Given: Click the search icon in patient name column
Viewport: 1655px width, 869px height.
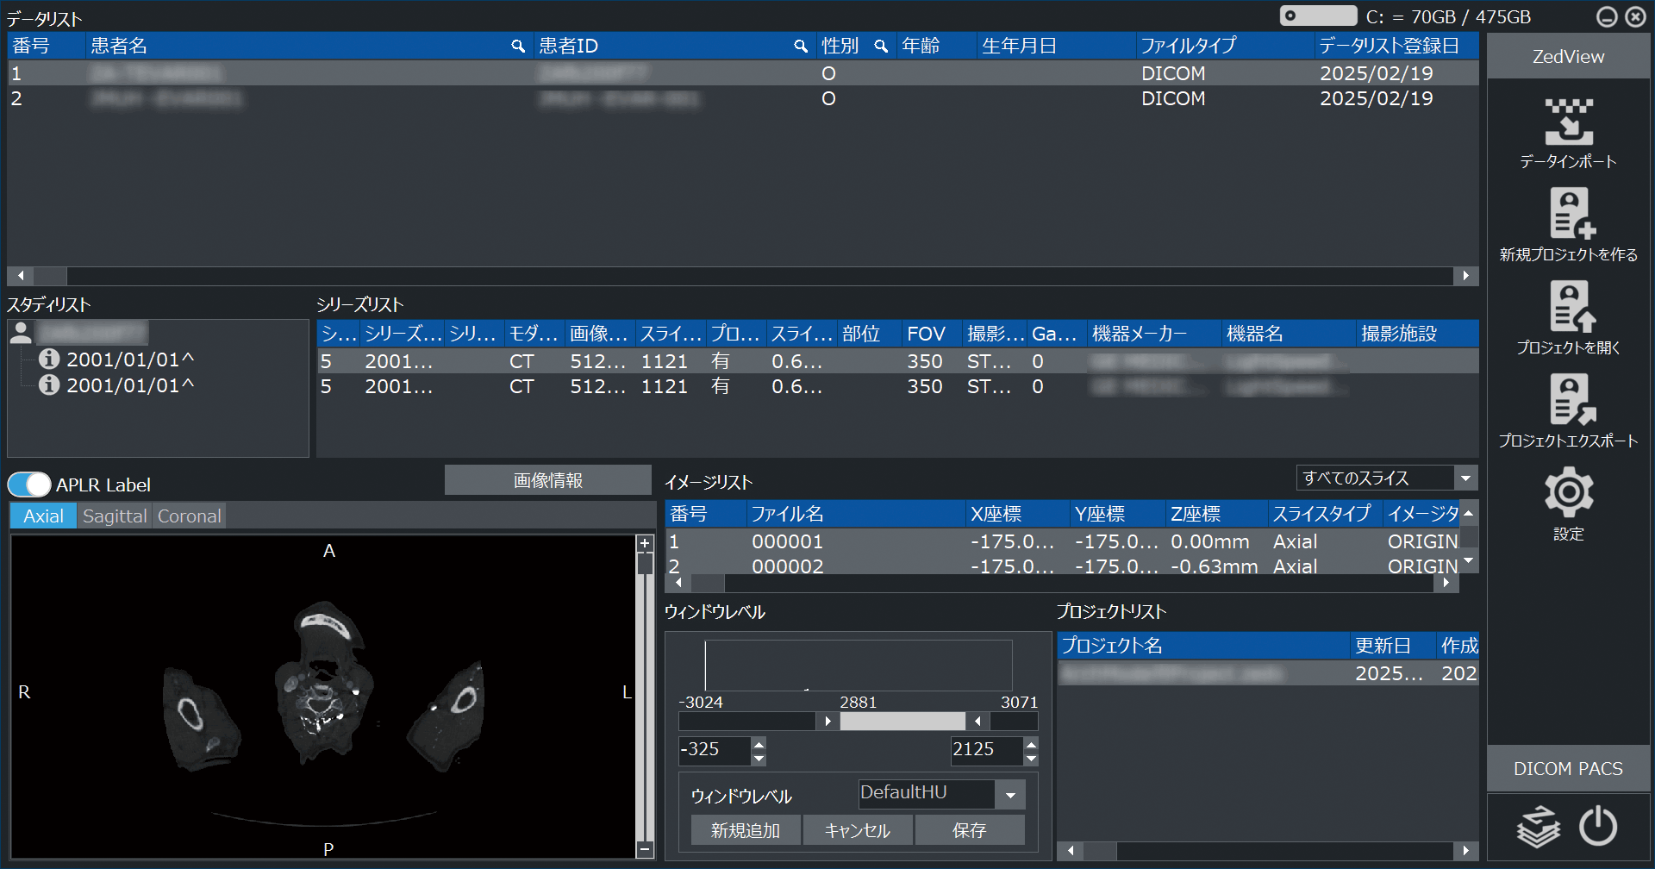Looking at the screenshot, I should pyautogui.click(x=518, y=47).
